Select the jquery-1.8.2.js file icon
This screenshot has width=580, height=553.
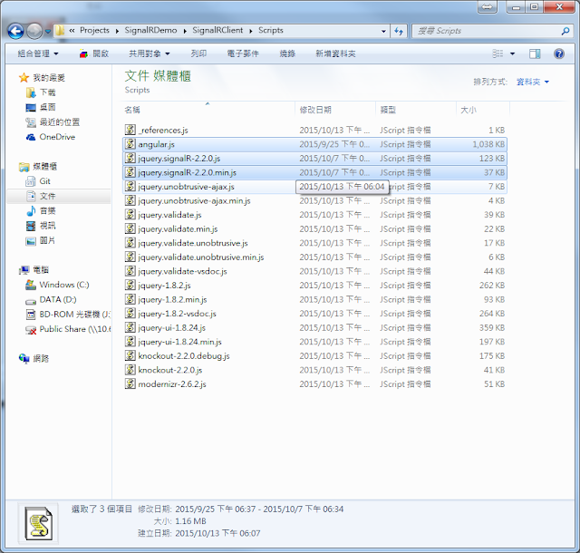click(130, 285)
